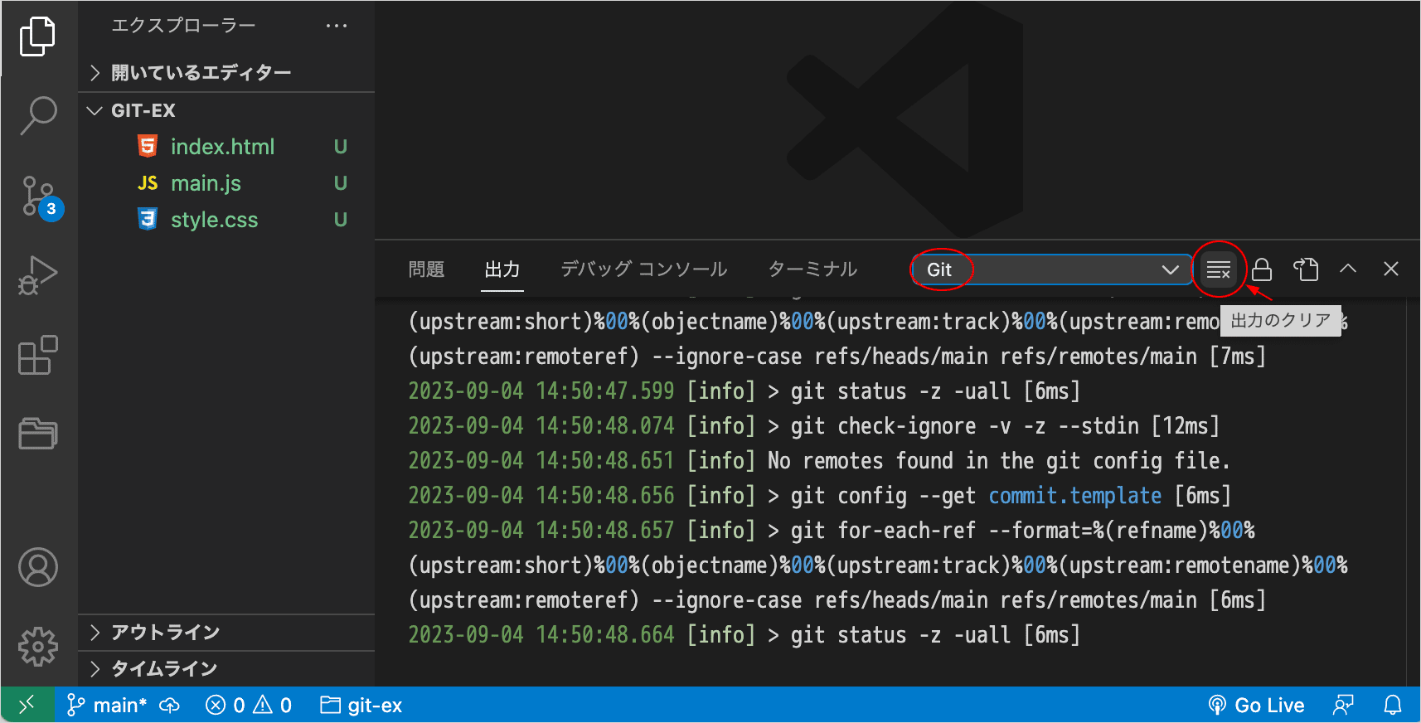Image resolution: width=1421 pixels, height=723 pixels.
Task: Expand the 開いているエディター section
Action: [201, 73]
